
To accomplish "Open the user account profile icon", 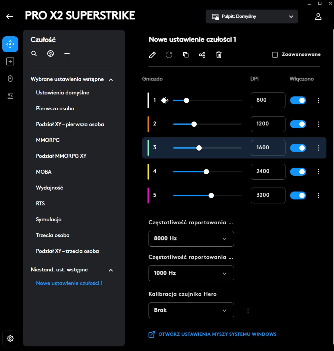I will coord(318,17).
